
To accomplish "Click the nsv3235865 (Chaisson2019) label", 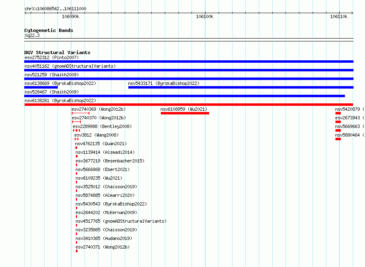I will click(106, 230).
